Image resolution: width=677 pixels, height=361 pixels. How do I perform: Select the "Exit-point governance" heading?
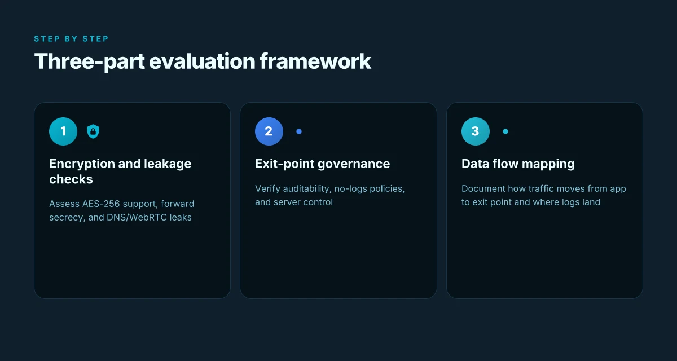click(x=322, y=164)
